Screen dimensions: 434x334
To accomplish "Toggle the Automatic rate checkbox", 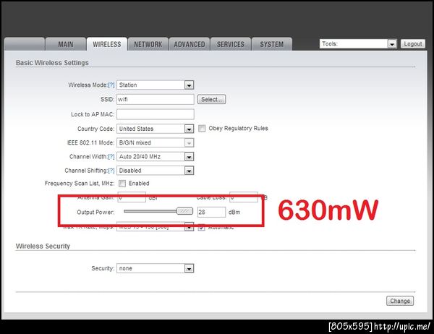I will point(202,228).
